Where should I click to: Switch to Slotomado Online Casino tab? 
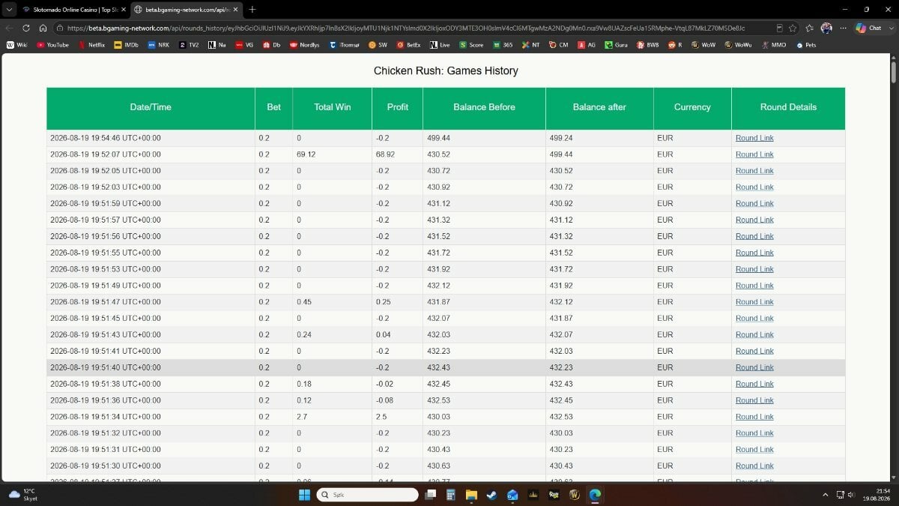click(73, 9)
